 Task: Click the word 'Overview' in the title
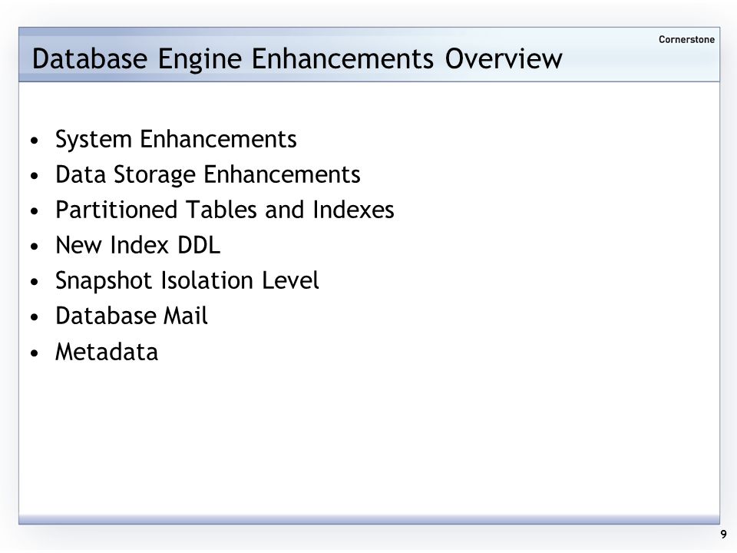pos(504,59)
